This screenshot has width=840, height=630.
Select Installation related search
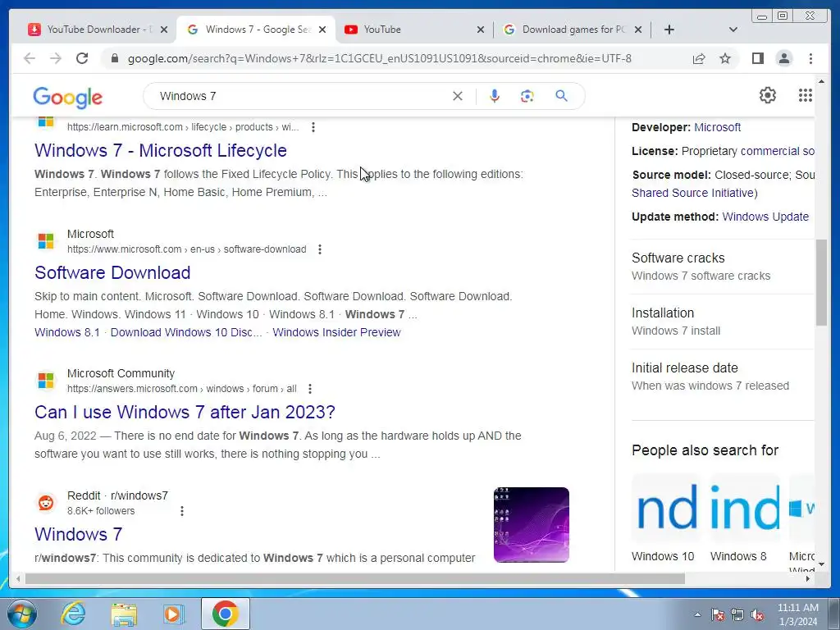click(722, 322)
